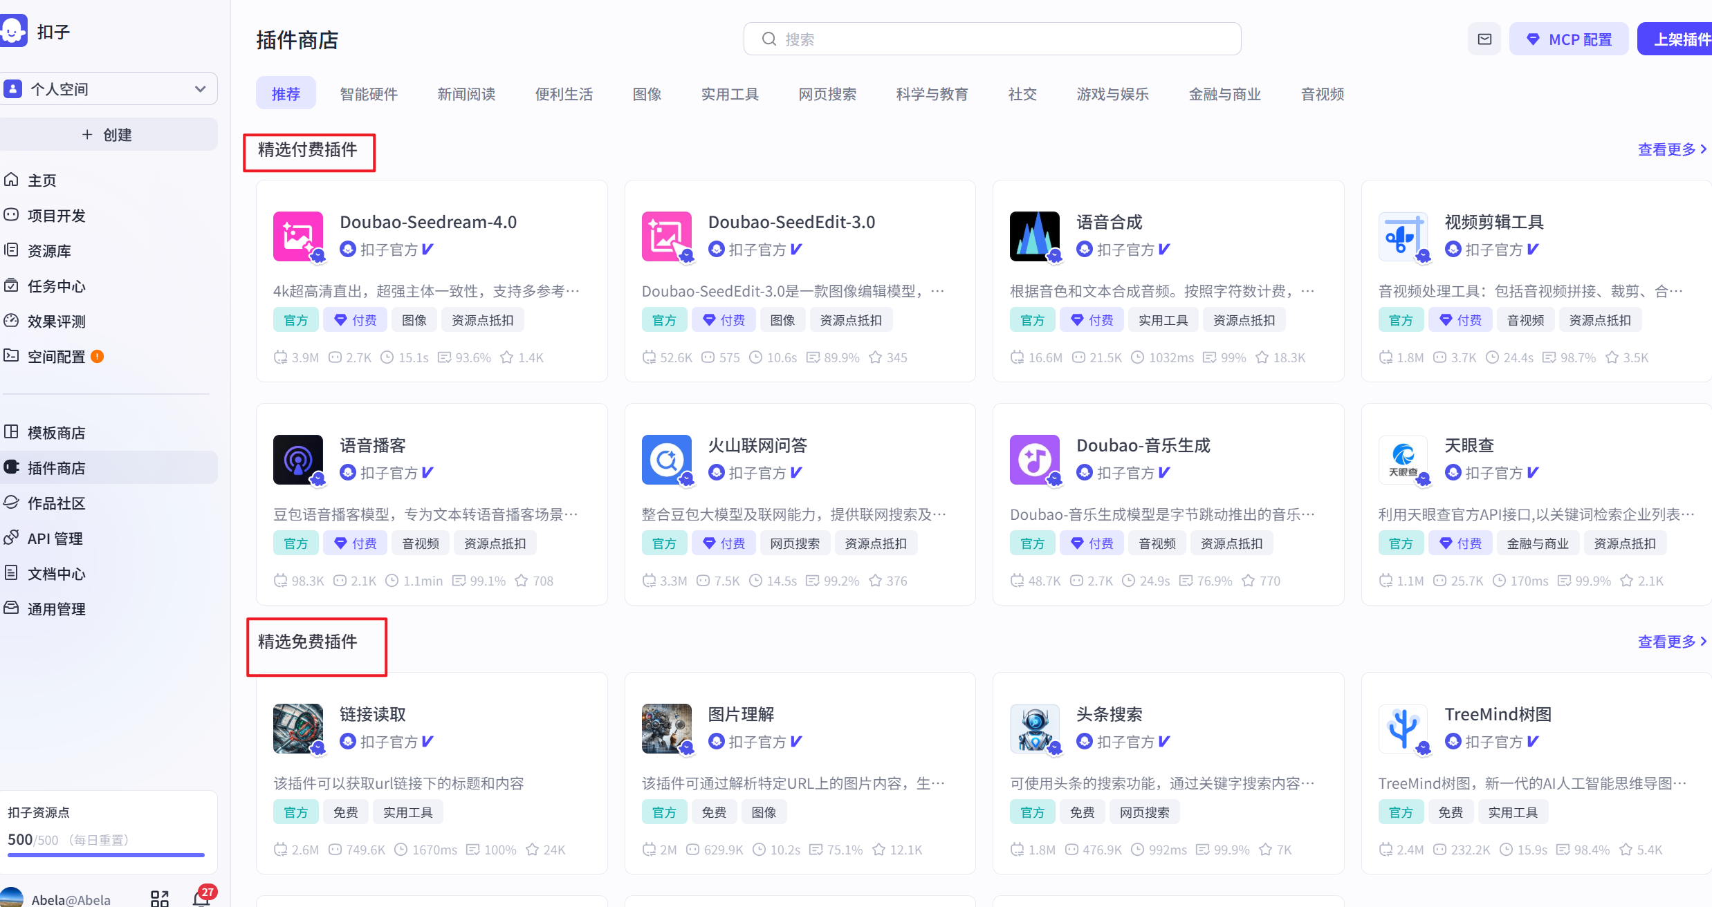This screenshot has height=907, width=1712.
Task: Select the 金融与商业 tab
Action: click(1224, 94)
